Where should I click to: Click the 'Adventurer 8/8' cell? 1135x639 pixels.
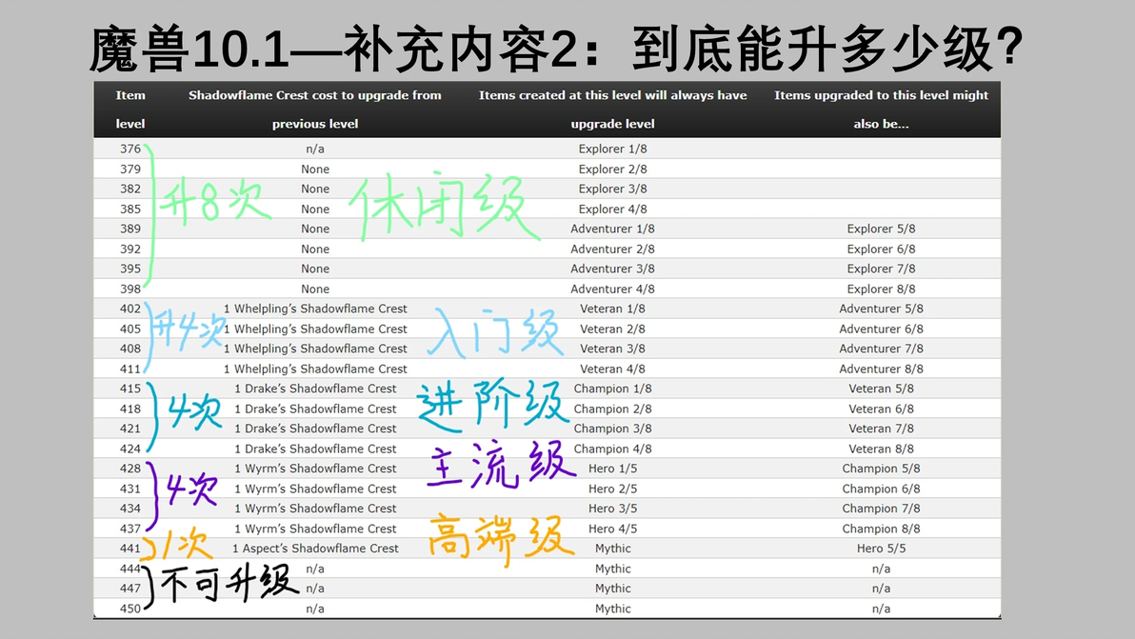(881, 369)
